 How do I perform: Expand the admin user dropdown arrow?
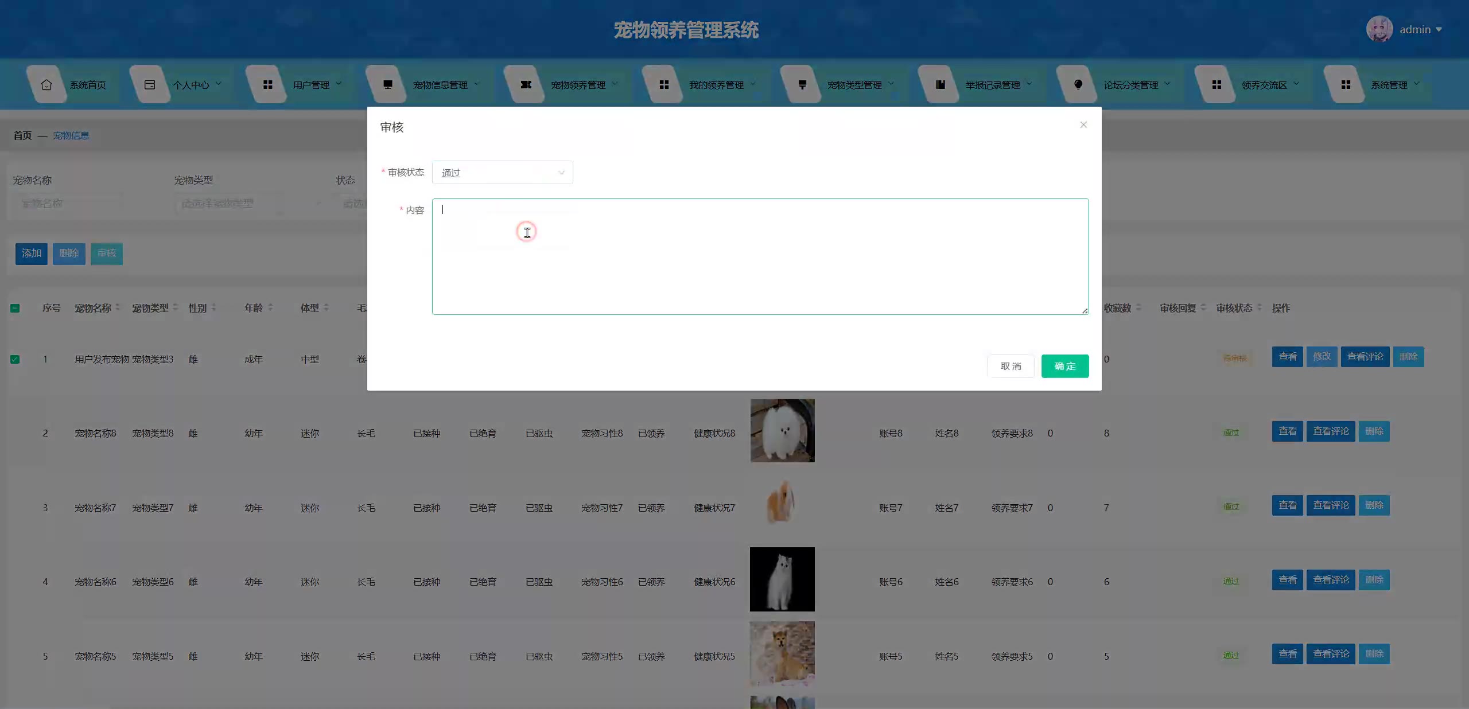click(1439, 30)
